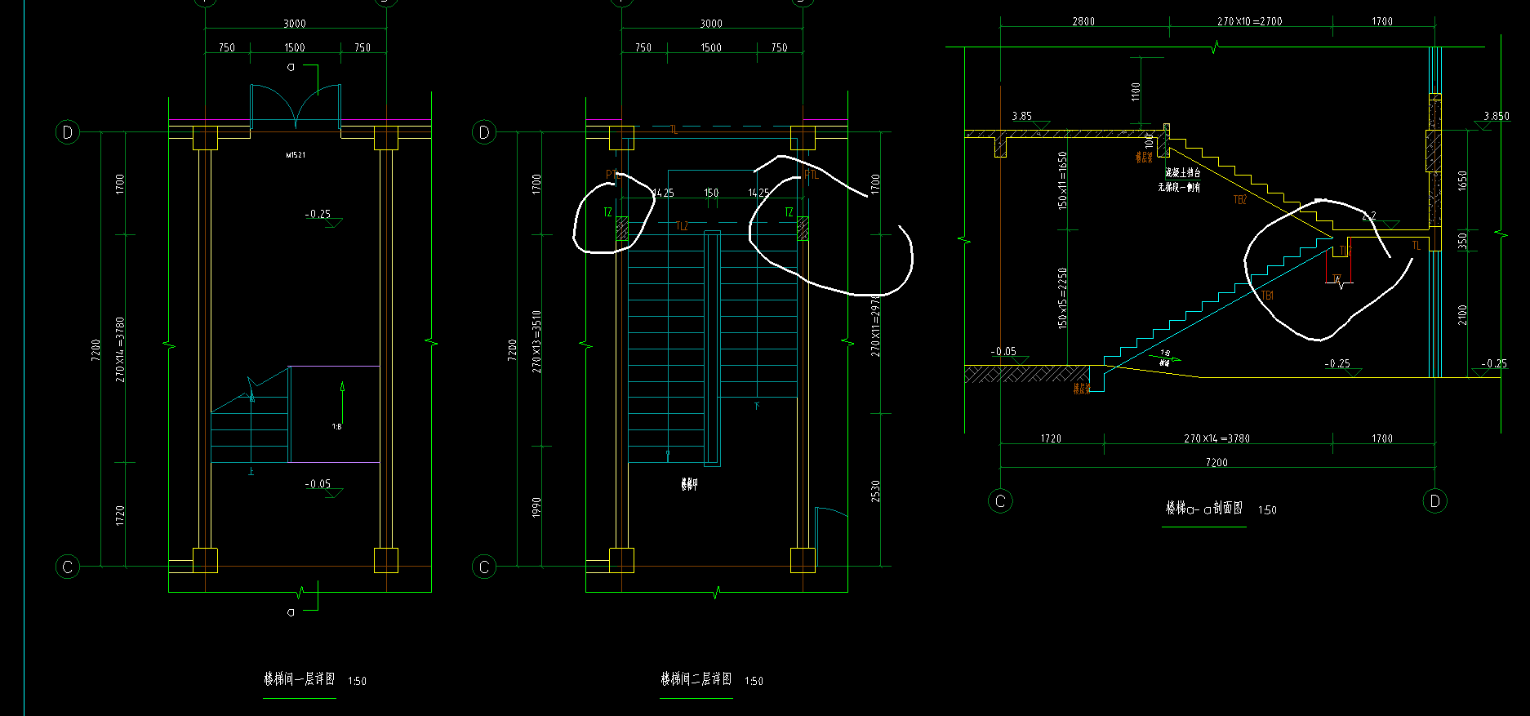Select the 2100 dimension in section

pyautogui.click(x=1462, y=315)
